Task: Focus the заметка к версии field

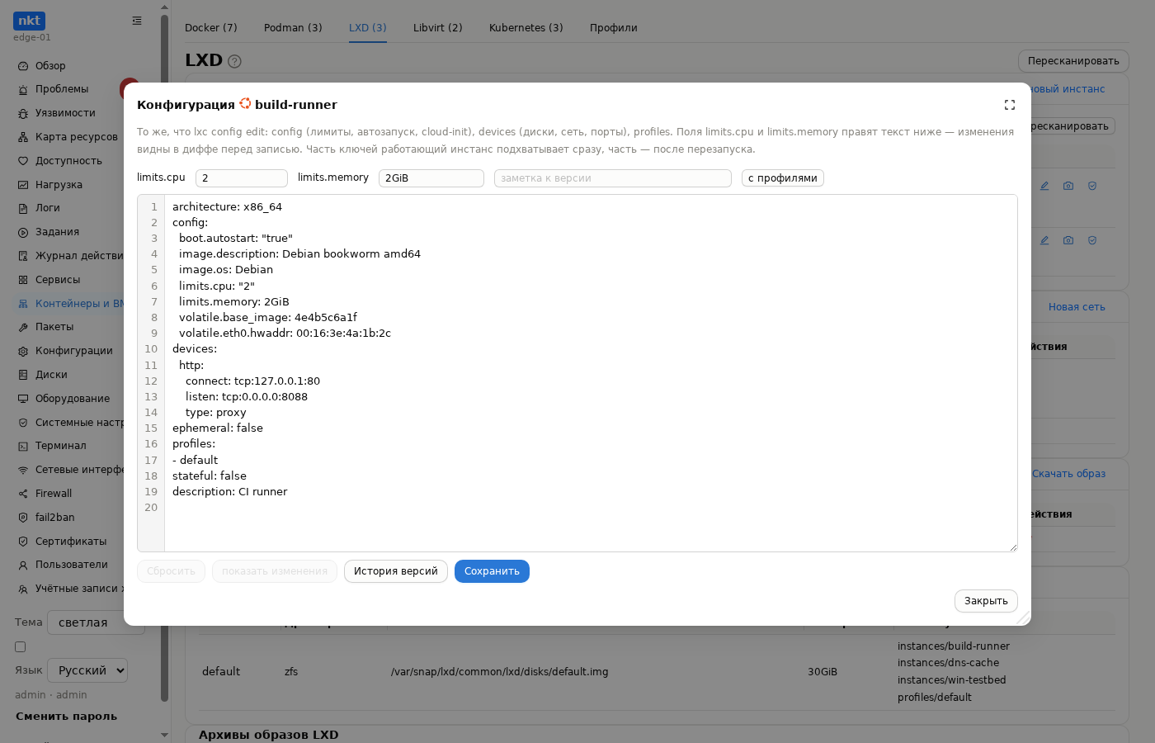Action: (613, 178)
